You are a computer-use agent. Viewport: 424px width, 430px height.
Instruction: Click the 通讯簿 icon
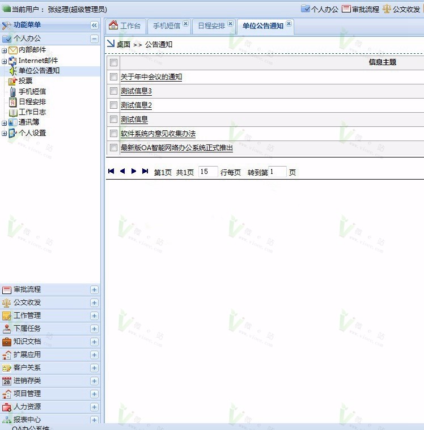pos(12,122)
